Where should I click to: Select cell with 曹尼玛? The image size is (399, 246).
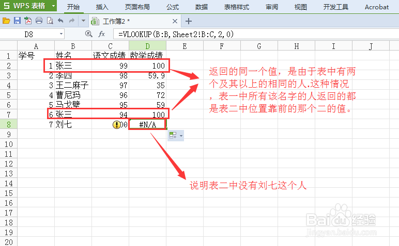coord(73,95)
